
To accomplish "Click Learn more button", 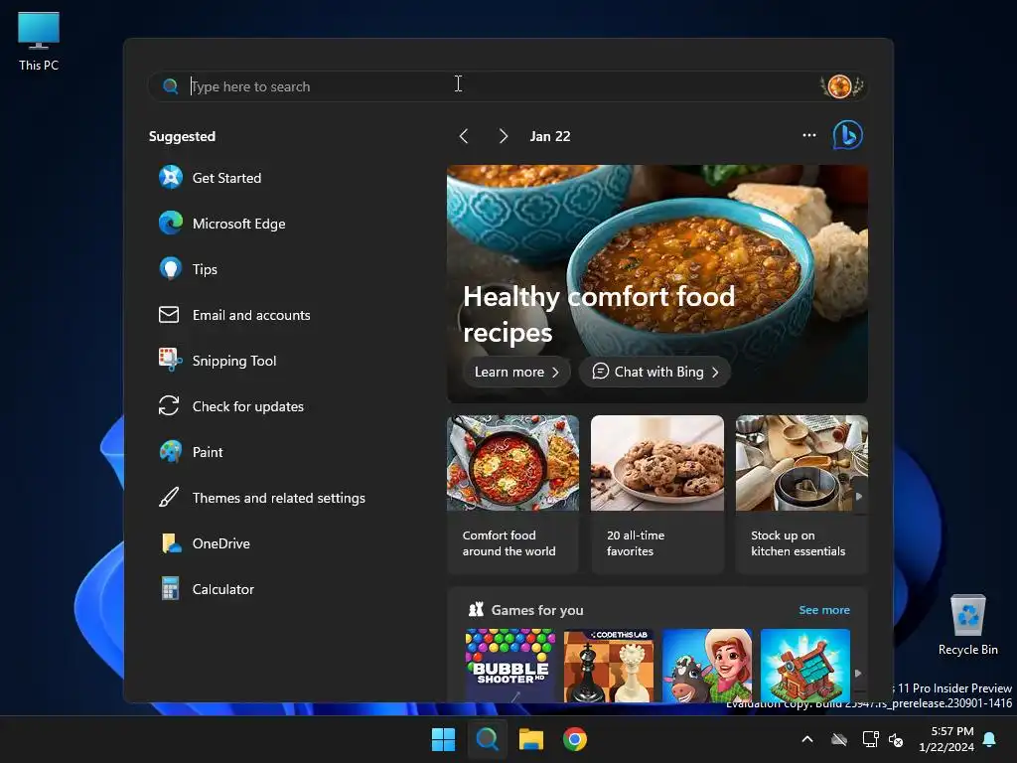I will pyautogui.click(x=516, y=372).
